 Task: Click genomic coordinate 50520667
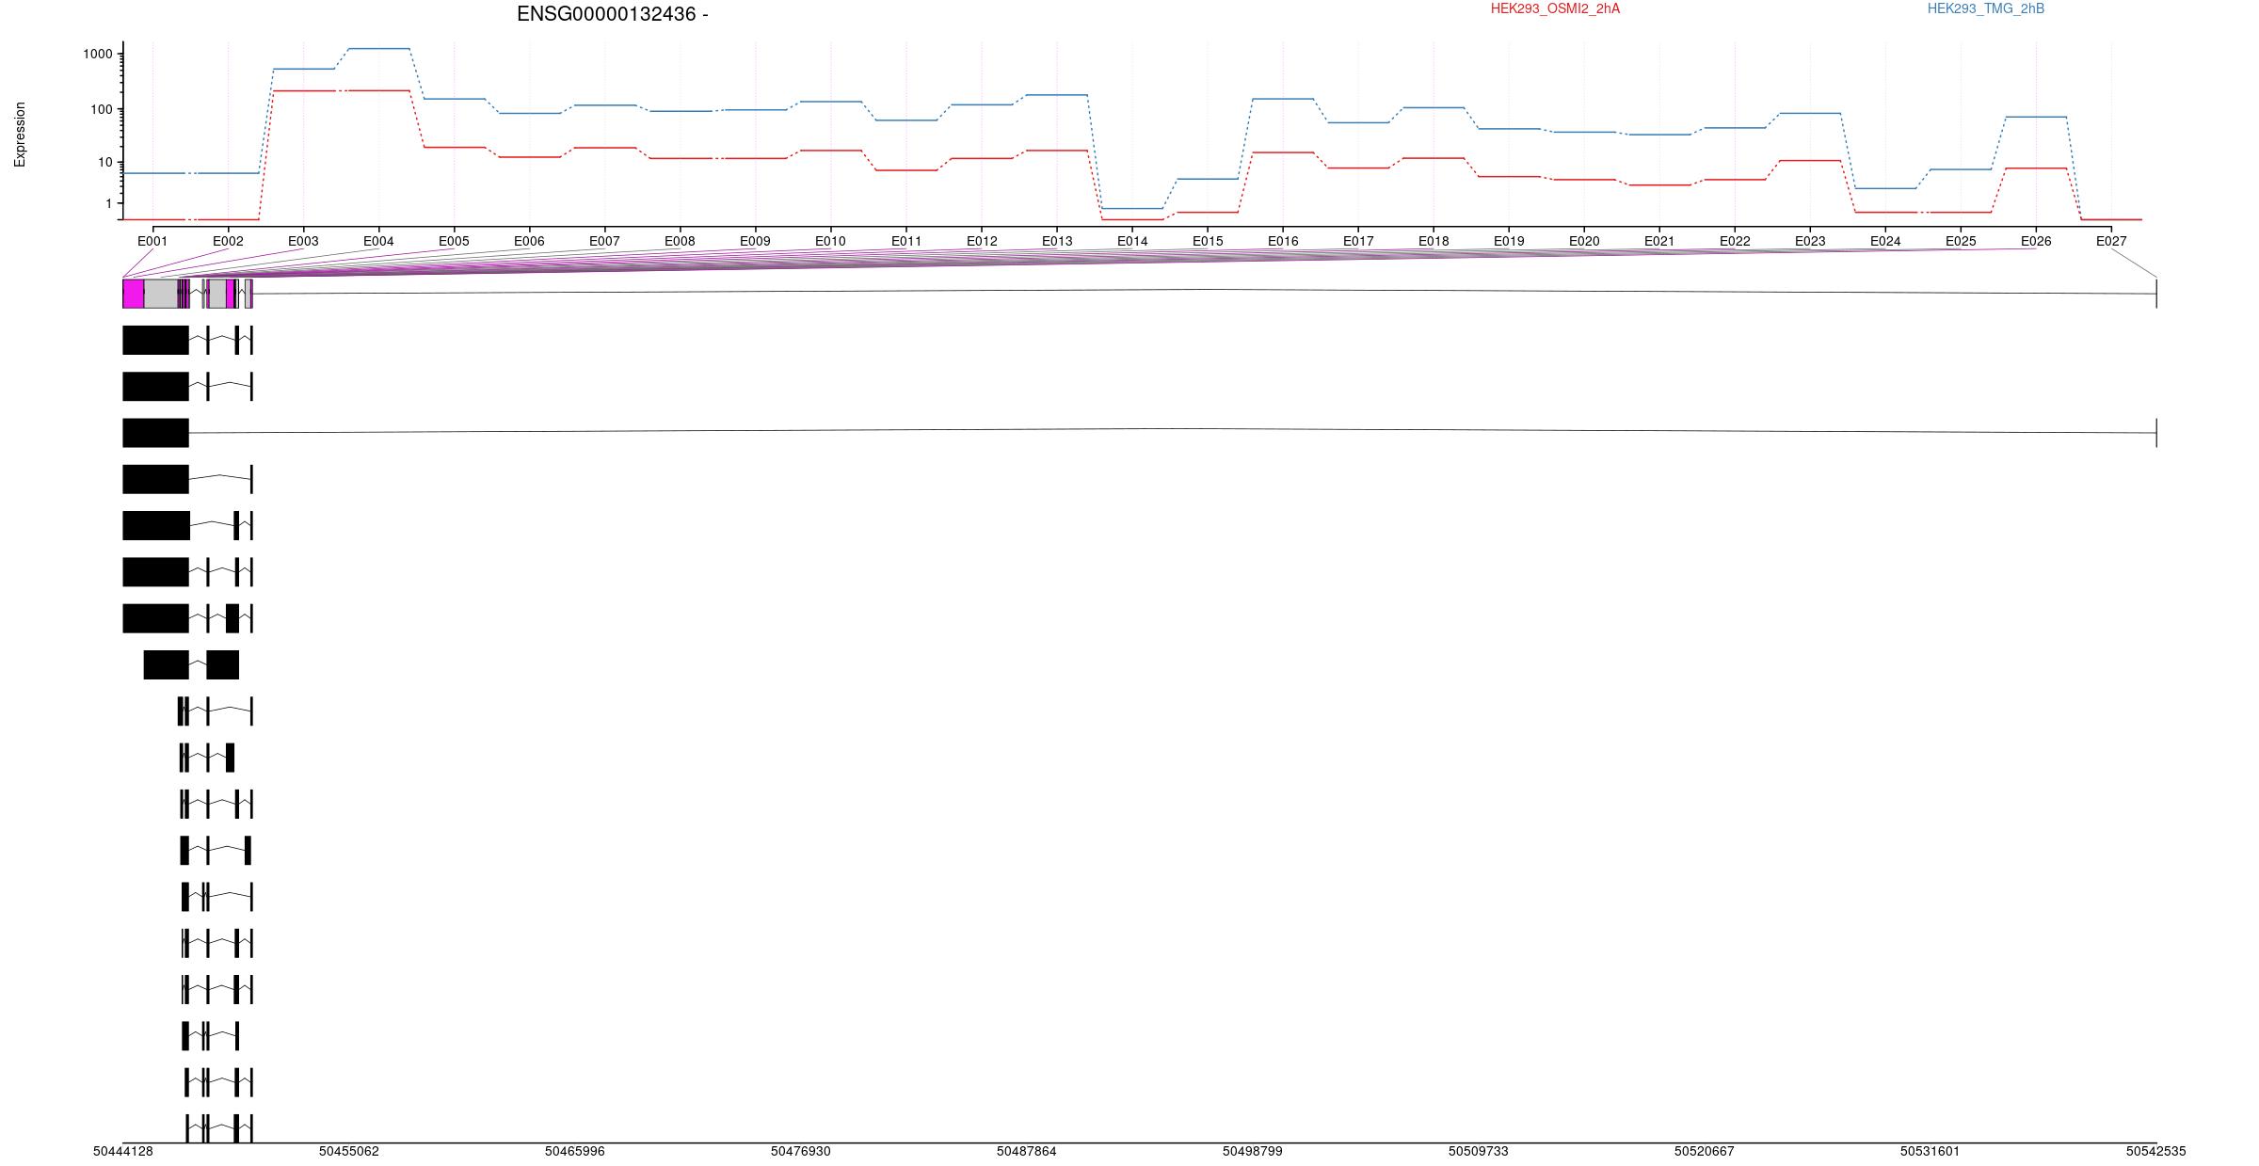(x=1705, y=1151)
